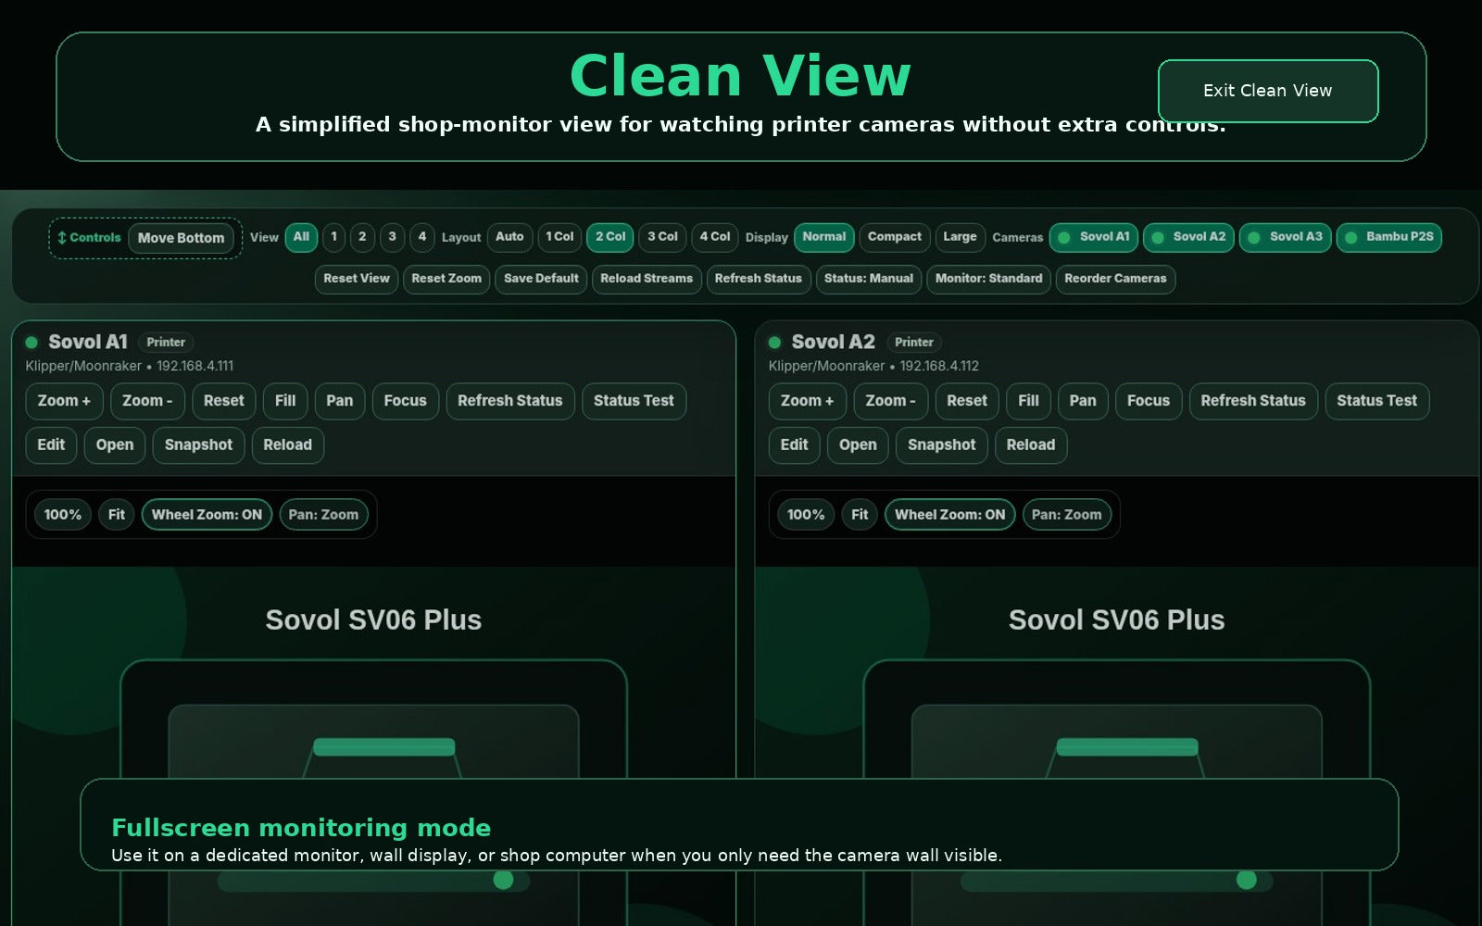
Task: Click Fit on Sovol A1 stream
Action: pyautogui.click(x=117, y=515)
